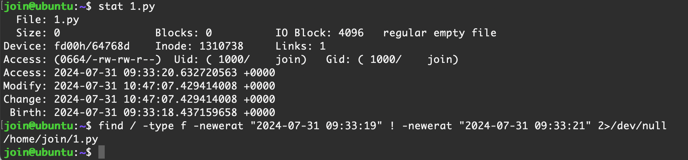
Task: Click the 2>/dev/null redirection text
Action: point(632,126)
